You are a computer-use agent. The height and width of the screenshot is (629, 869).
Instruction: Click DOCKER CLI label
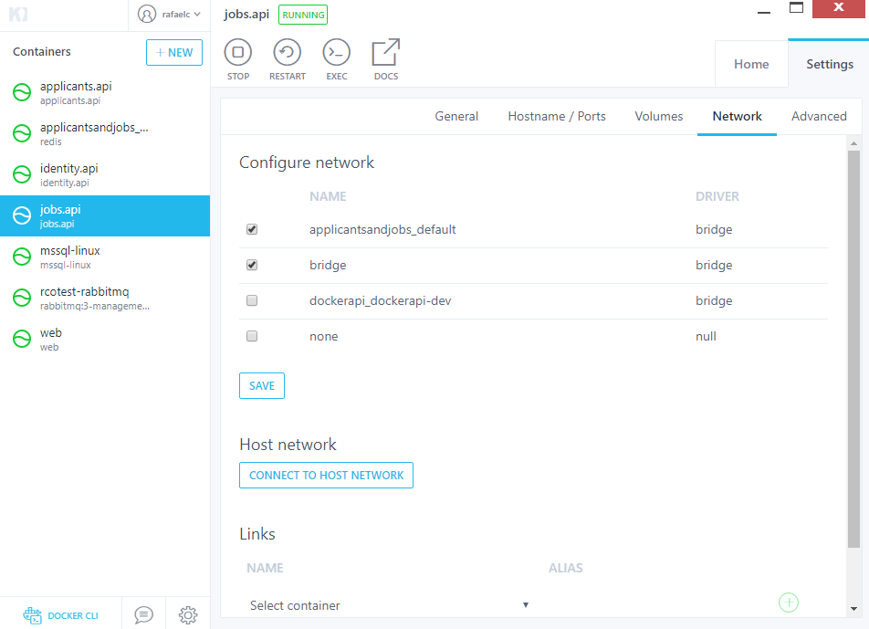73,615
